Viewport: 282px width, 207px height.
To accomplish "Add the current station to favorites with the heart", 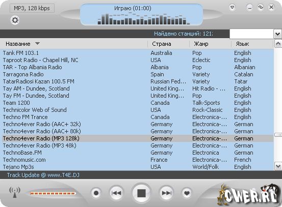I will (187, 193).
